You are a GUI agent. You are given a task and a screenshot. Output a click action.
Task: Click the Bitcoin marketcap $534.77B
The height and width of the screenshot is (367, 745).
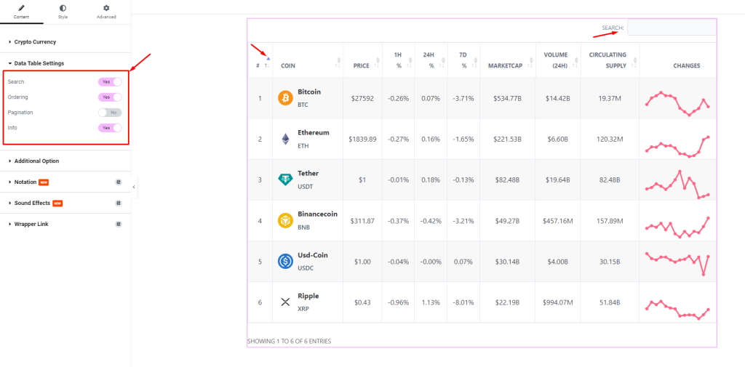(x=507, y=98)
